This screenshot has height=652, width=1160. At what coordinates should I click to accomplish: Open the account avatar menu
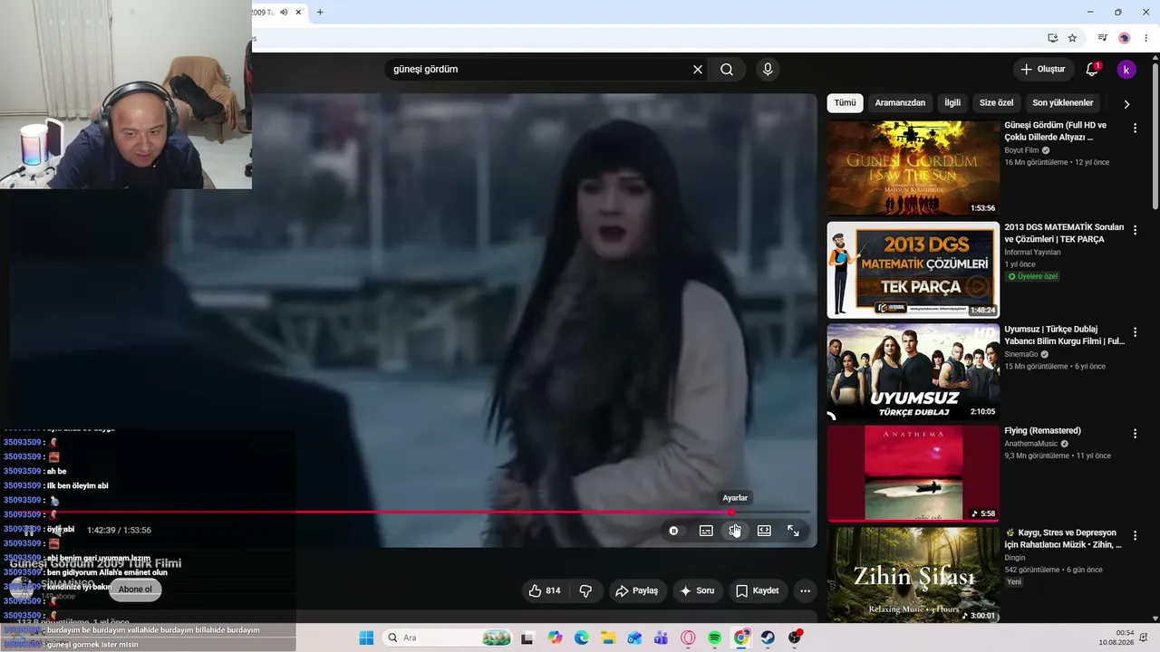[1126, 70]
